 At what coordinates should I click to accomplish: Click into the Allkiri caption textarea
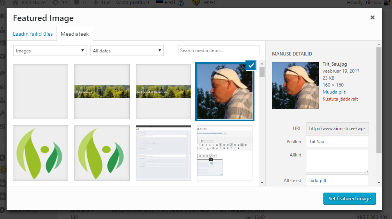click(337, 161)
